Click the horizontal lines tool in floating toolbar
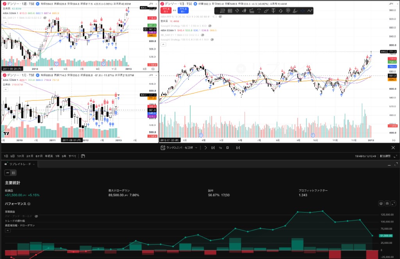 pos(222,11)
